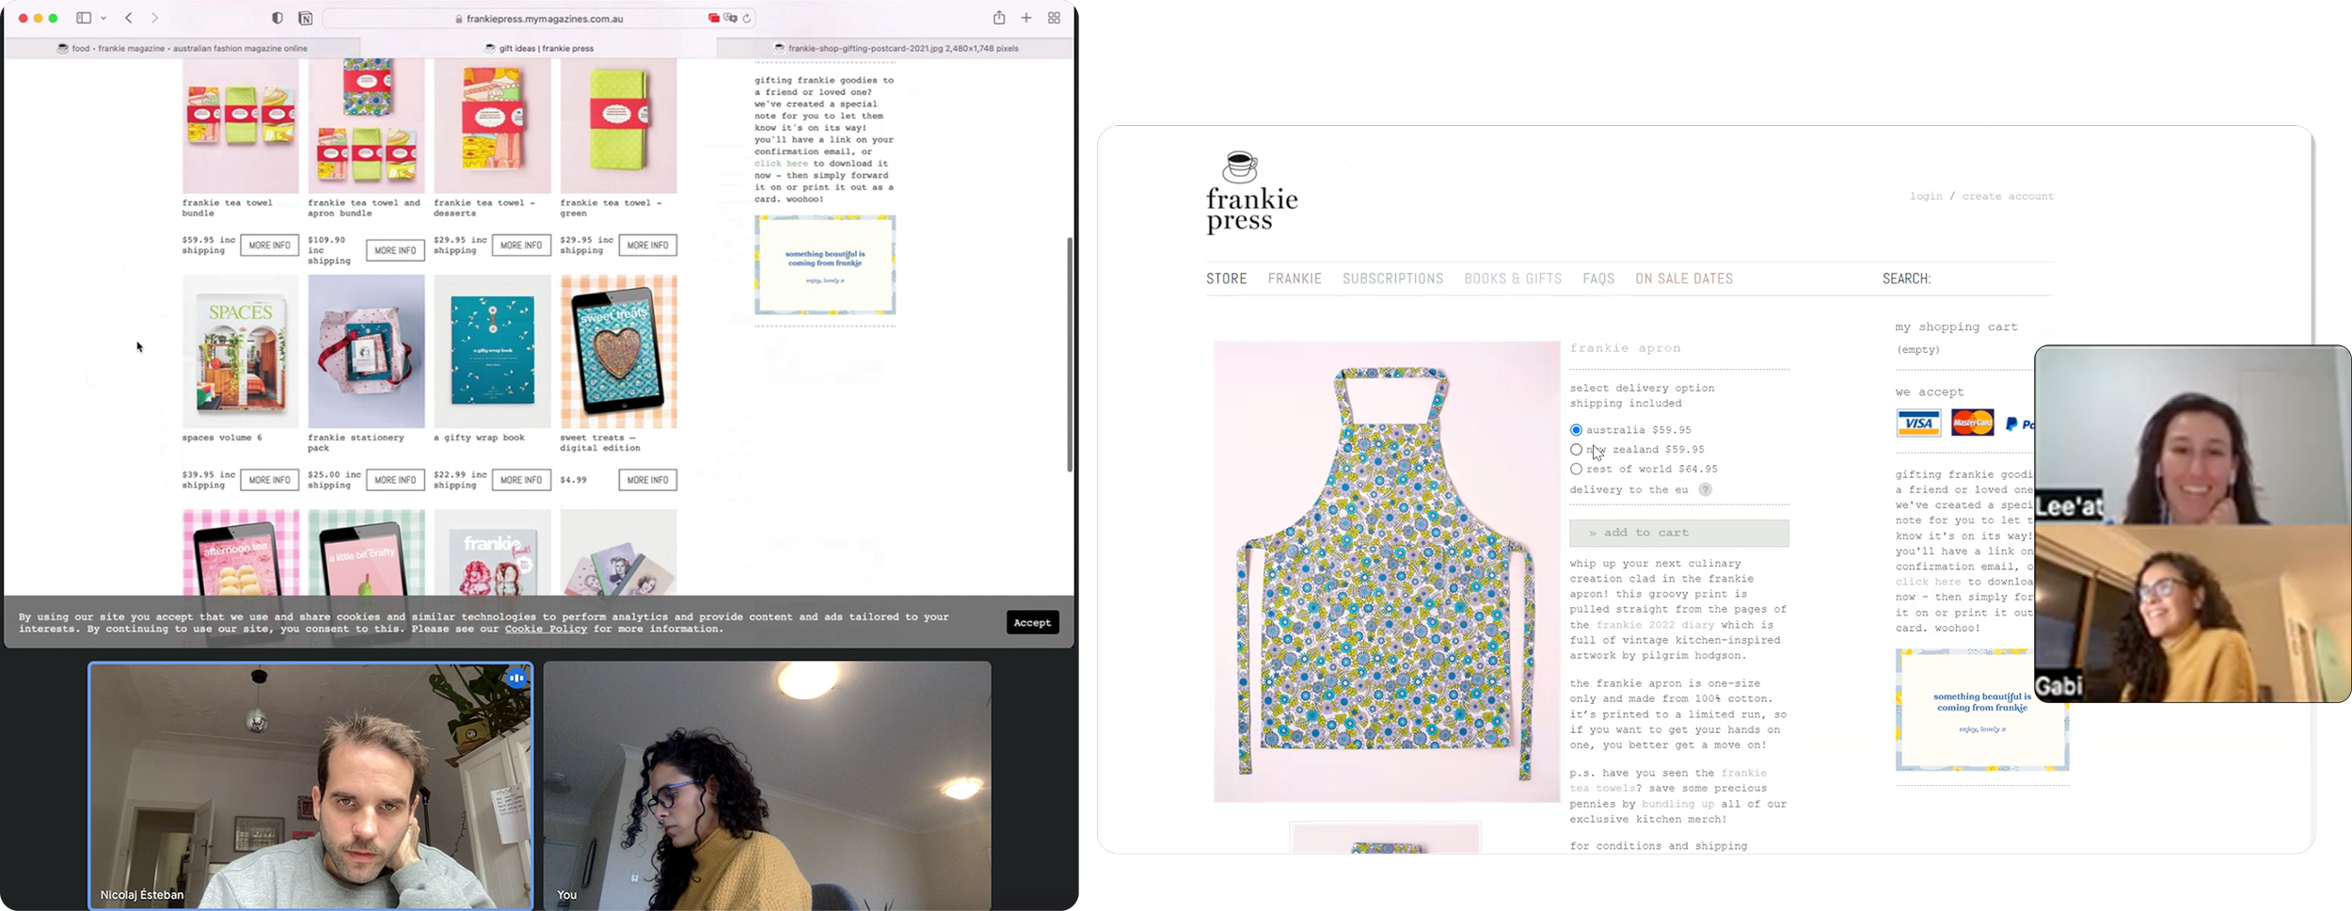Open MORE INFO for spaces volume 6
2352x911 pixels.
270,480
